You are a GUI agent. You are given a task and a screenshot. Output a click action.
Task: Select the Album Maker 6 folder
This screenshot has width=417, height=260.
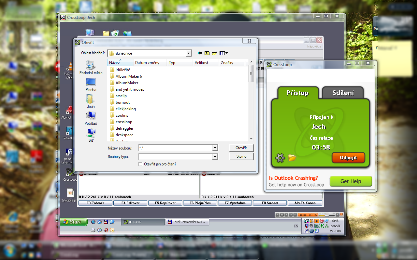(x=126, y=76)
